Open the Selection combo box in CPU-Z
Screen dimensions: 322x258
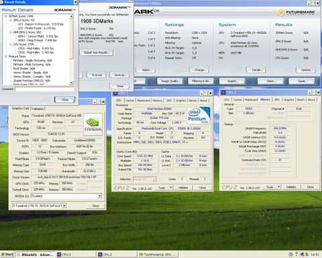[x=144, y=179]
